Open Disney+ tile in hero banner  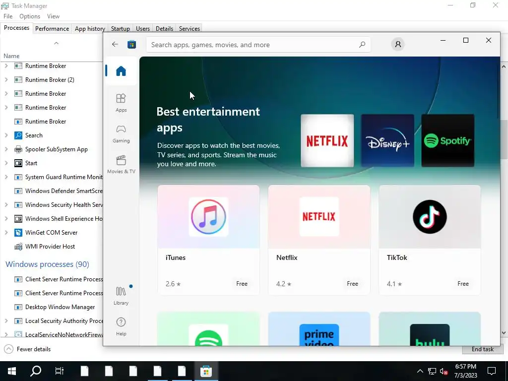click(x=387, y=140)
